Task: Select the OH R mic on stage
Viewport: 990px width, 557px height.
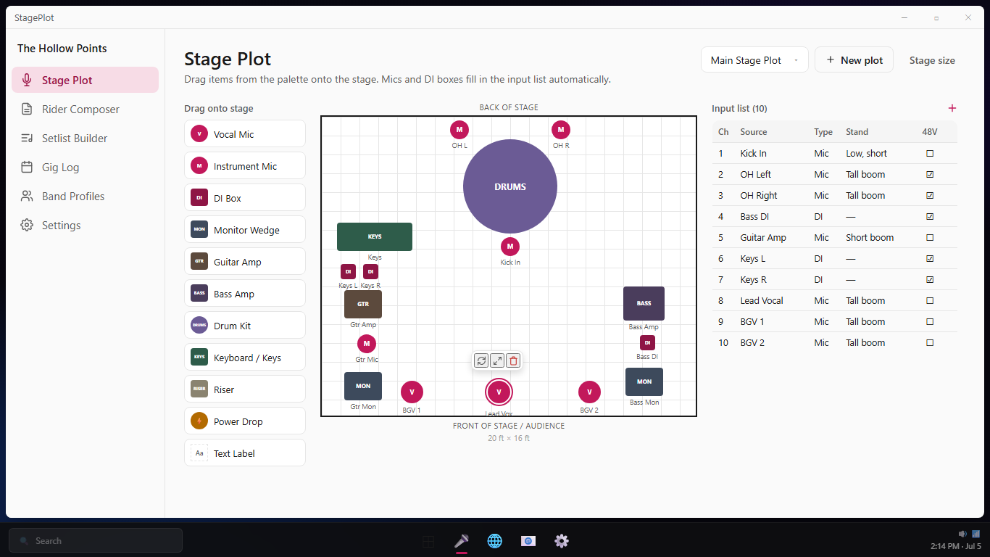Action: 561,130
